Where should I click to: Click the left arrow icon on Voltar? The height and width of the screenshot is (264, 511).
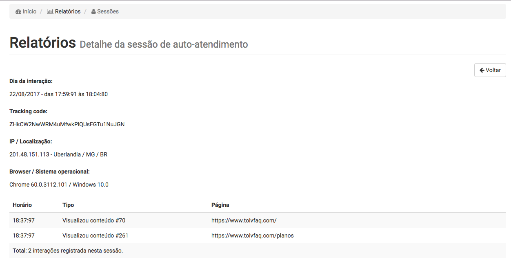point(482,70)
